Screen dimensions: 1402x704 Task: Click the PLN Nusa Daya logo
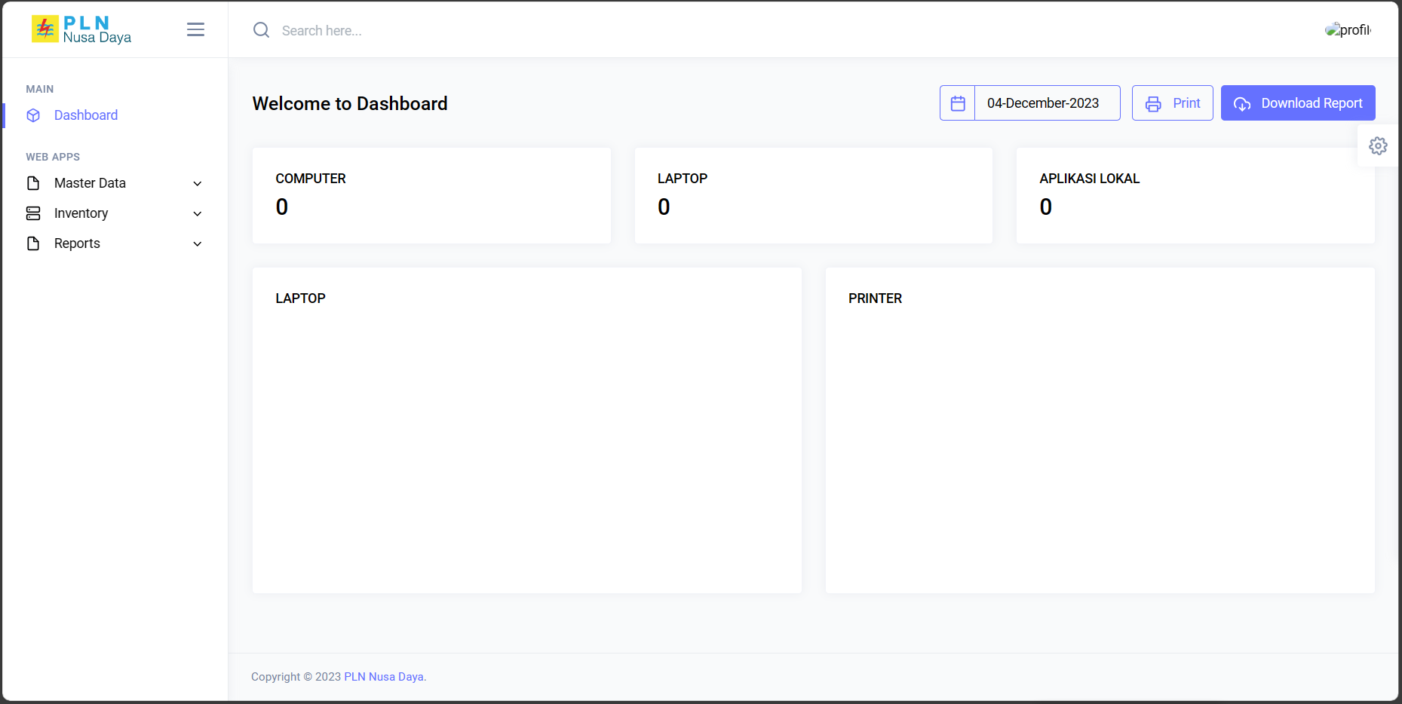pyautogui.click(x=81, y=30)
